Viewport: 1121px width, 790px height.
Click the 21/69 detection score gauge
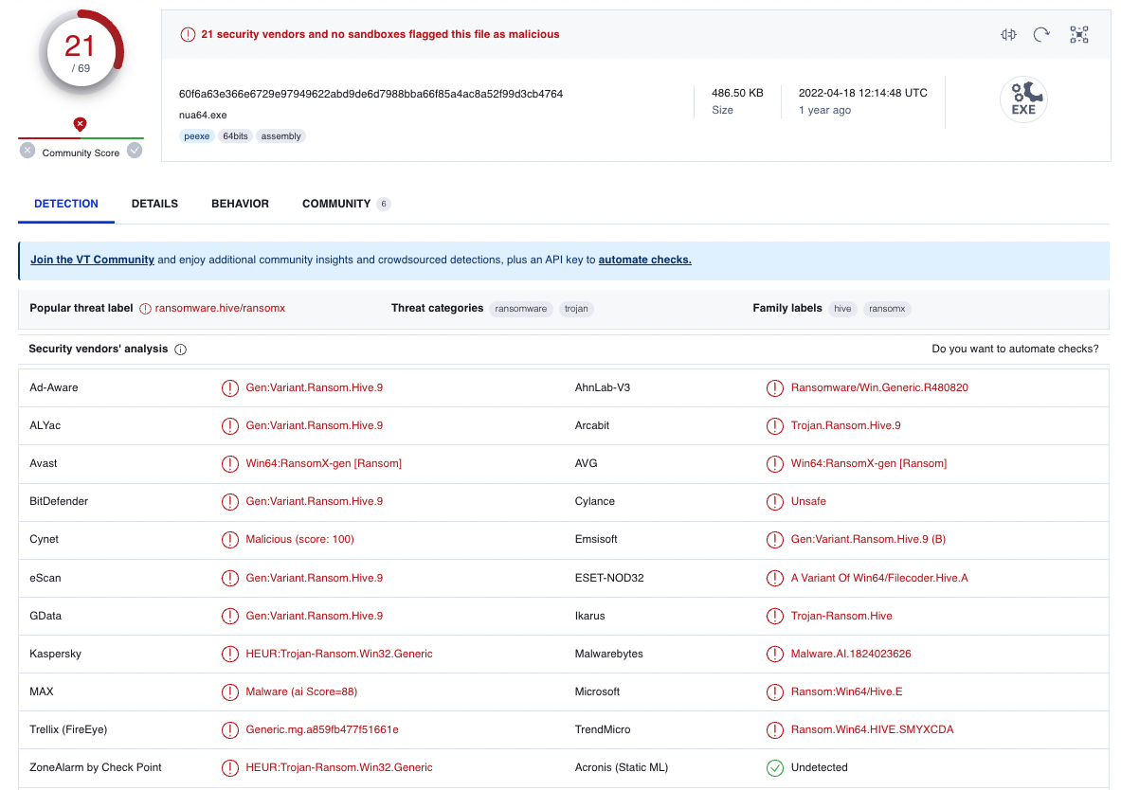click(x=80, y=52)
